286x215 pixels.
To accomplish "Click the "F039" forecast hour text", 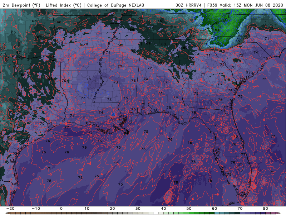I will click(212, 5).
